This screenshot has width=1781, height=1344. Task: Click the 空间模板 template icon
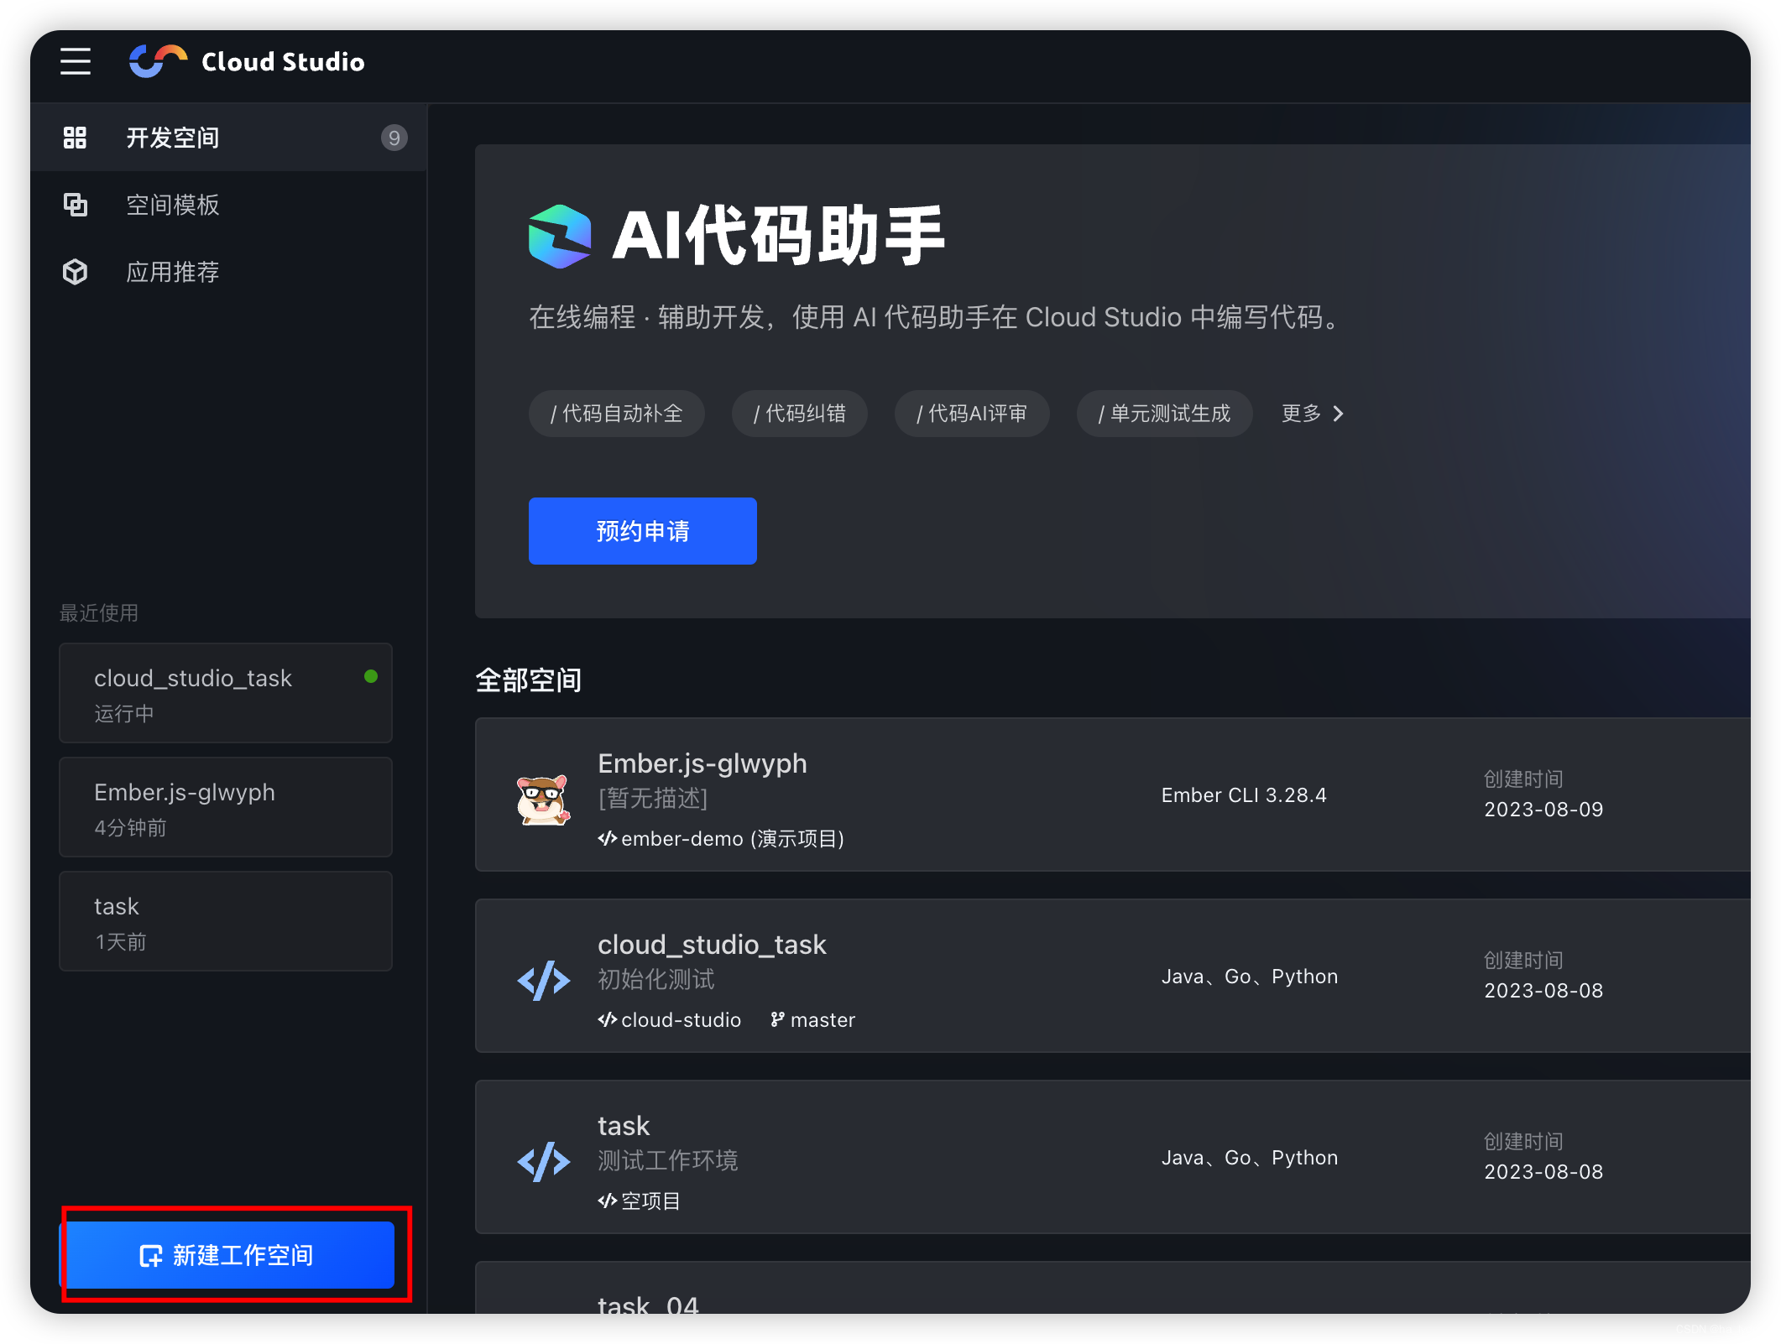pyautogui.click(x=75, y=205)
